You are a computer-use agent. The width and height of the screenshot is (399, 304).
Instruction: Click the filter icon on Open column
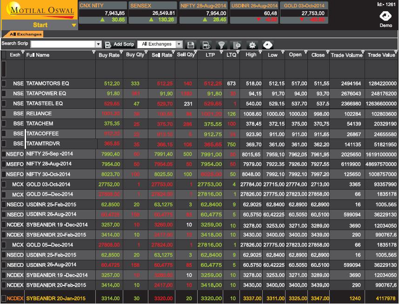(306, 52)
